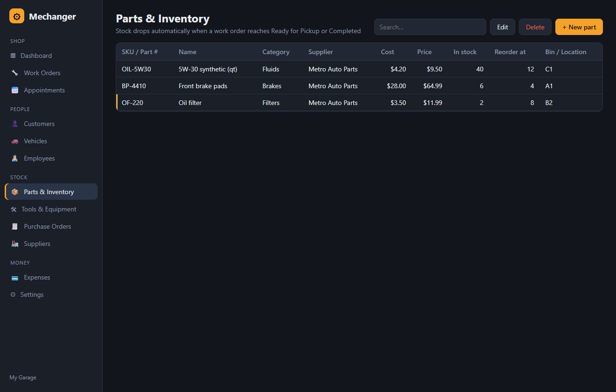Click the red Delete button
616x392 pixels.
point(535,27)
